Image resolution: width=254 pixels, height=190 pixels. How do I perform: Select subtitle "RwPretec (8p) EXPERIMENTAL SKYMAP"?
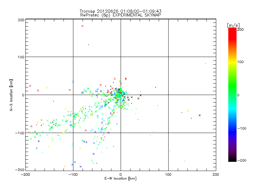tap(121, 15)
